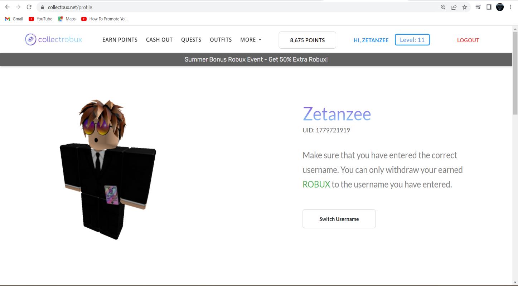Click the padlock site info icon

click(x=43, y=7)
